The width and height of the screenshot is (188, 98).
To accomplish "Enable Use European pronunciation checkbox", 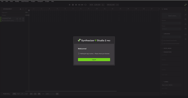I will (x=162, y=44).
